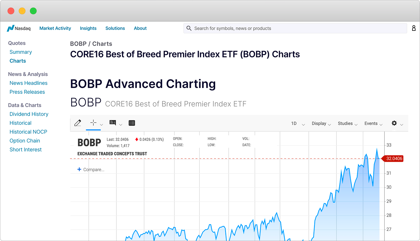Open chart settings gear
The height and width of the screenshot is (241, 420).
[x=394, y=123]
